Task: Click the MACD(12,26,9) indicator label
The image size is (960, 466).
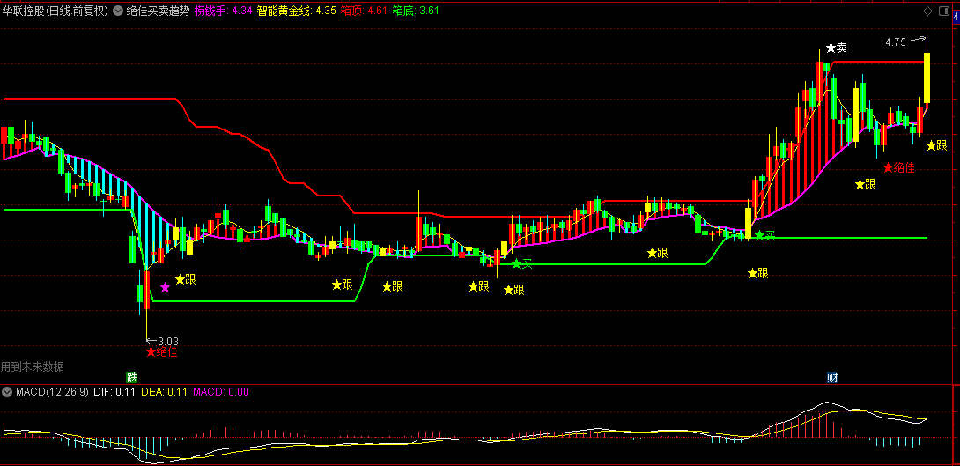Action: click(x=52, y=392)
